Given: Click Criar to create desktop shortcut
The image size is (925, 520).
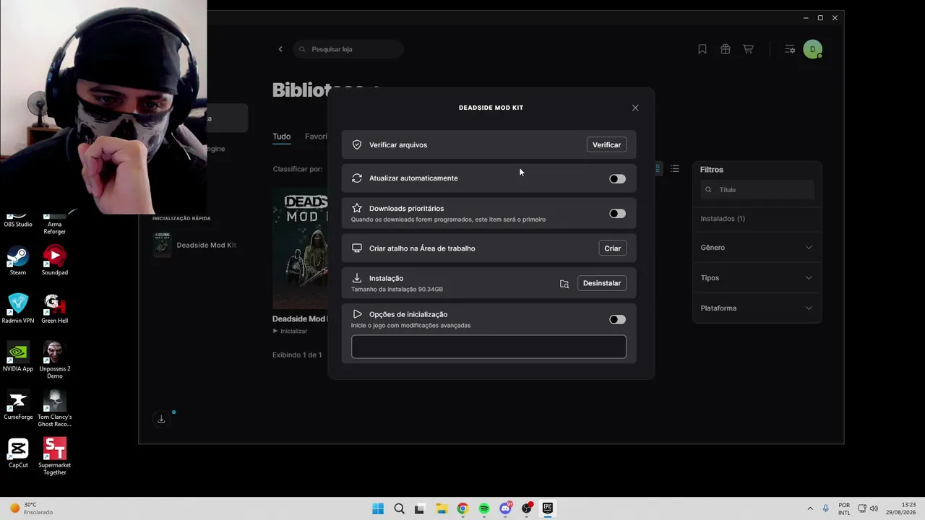Looking at the screenshot, I should pyautogui.click(x=612, y=248).
